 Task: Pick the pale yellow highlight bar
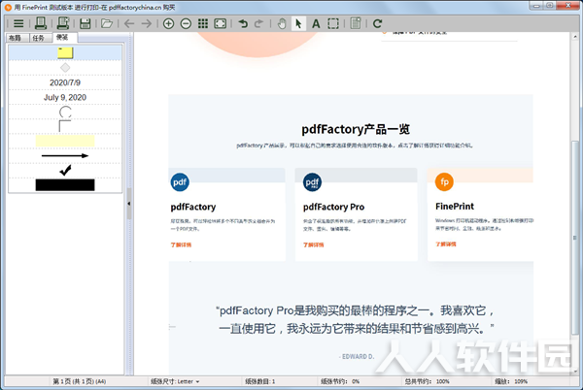(x=65, y=141)
